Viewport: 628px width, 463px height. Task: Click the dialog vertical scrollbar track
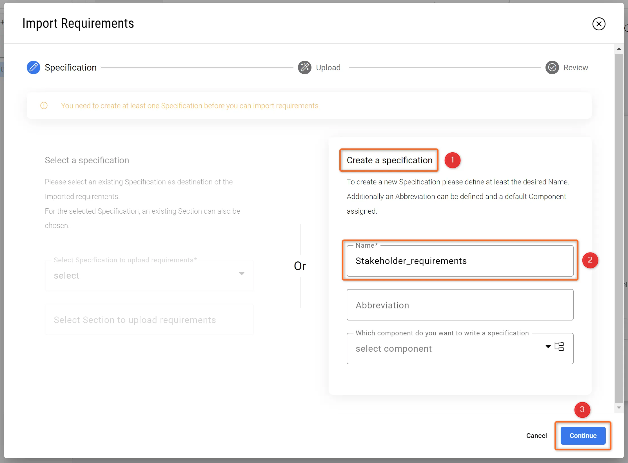coord(619,225)
